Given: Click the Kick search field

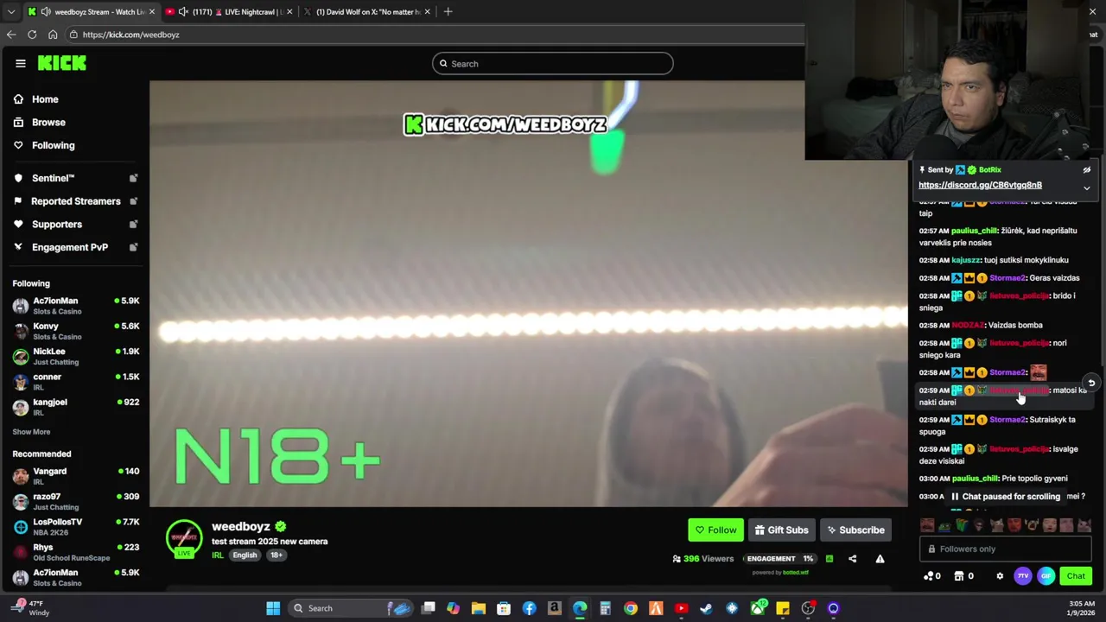Looking at the screenshot, I should 552,63.
